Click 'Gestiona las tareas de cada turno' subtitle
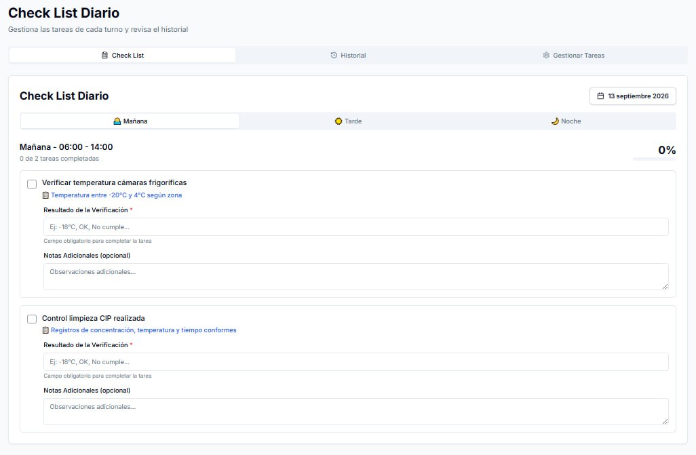This screenshot has width=696, height=455. tap(98, 29)
